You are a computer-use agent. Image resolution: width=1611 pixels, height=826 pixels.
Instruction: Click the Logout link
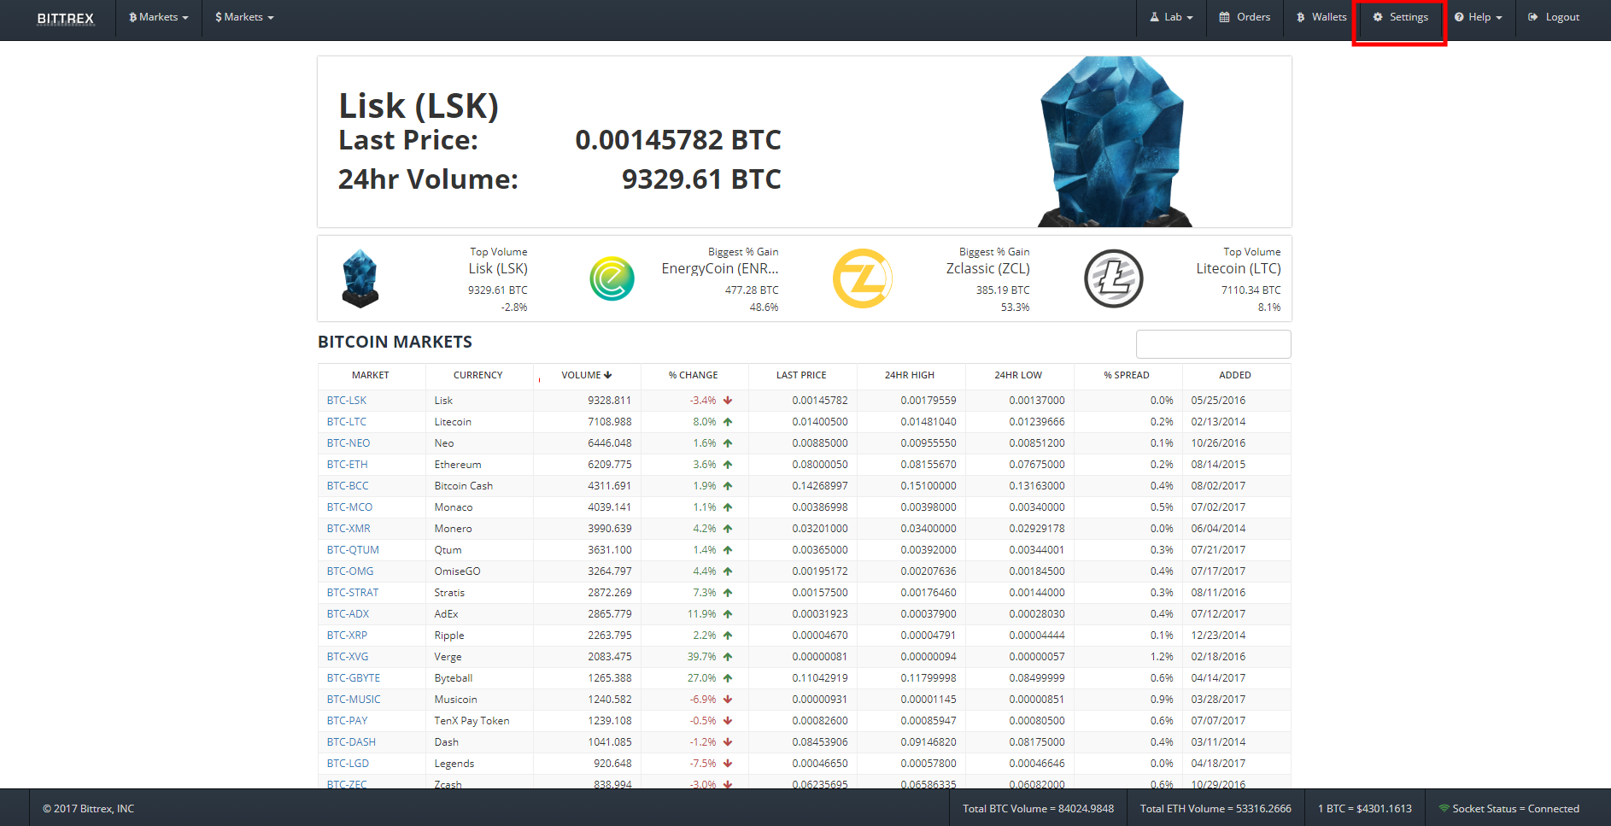(1554, 17)
